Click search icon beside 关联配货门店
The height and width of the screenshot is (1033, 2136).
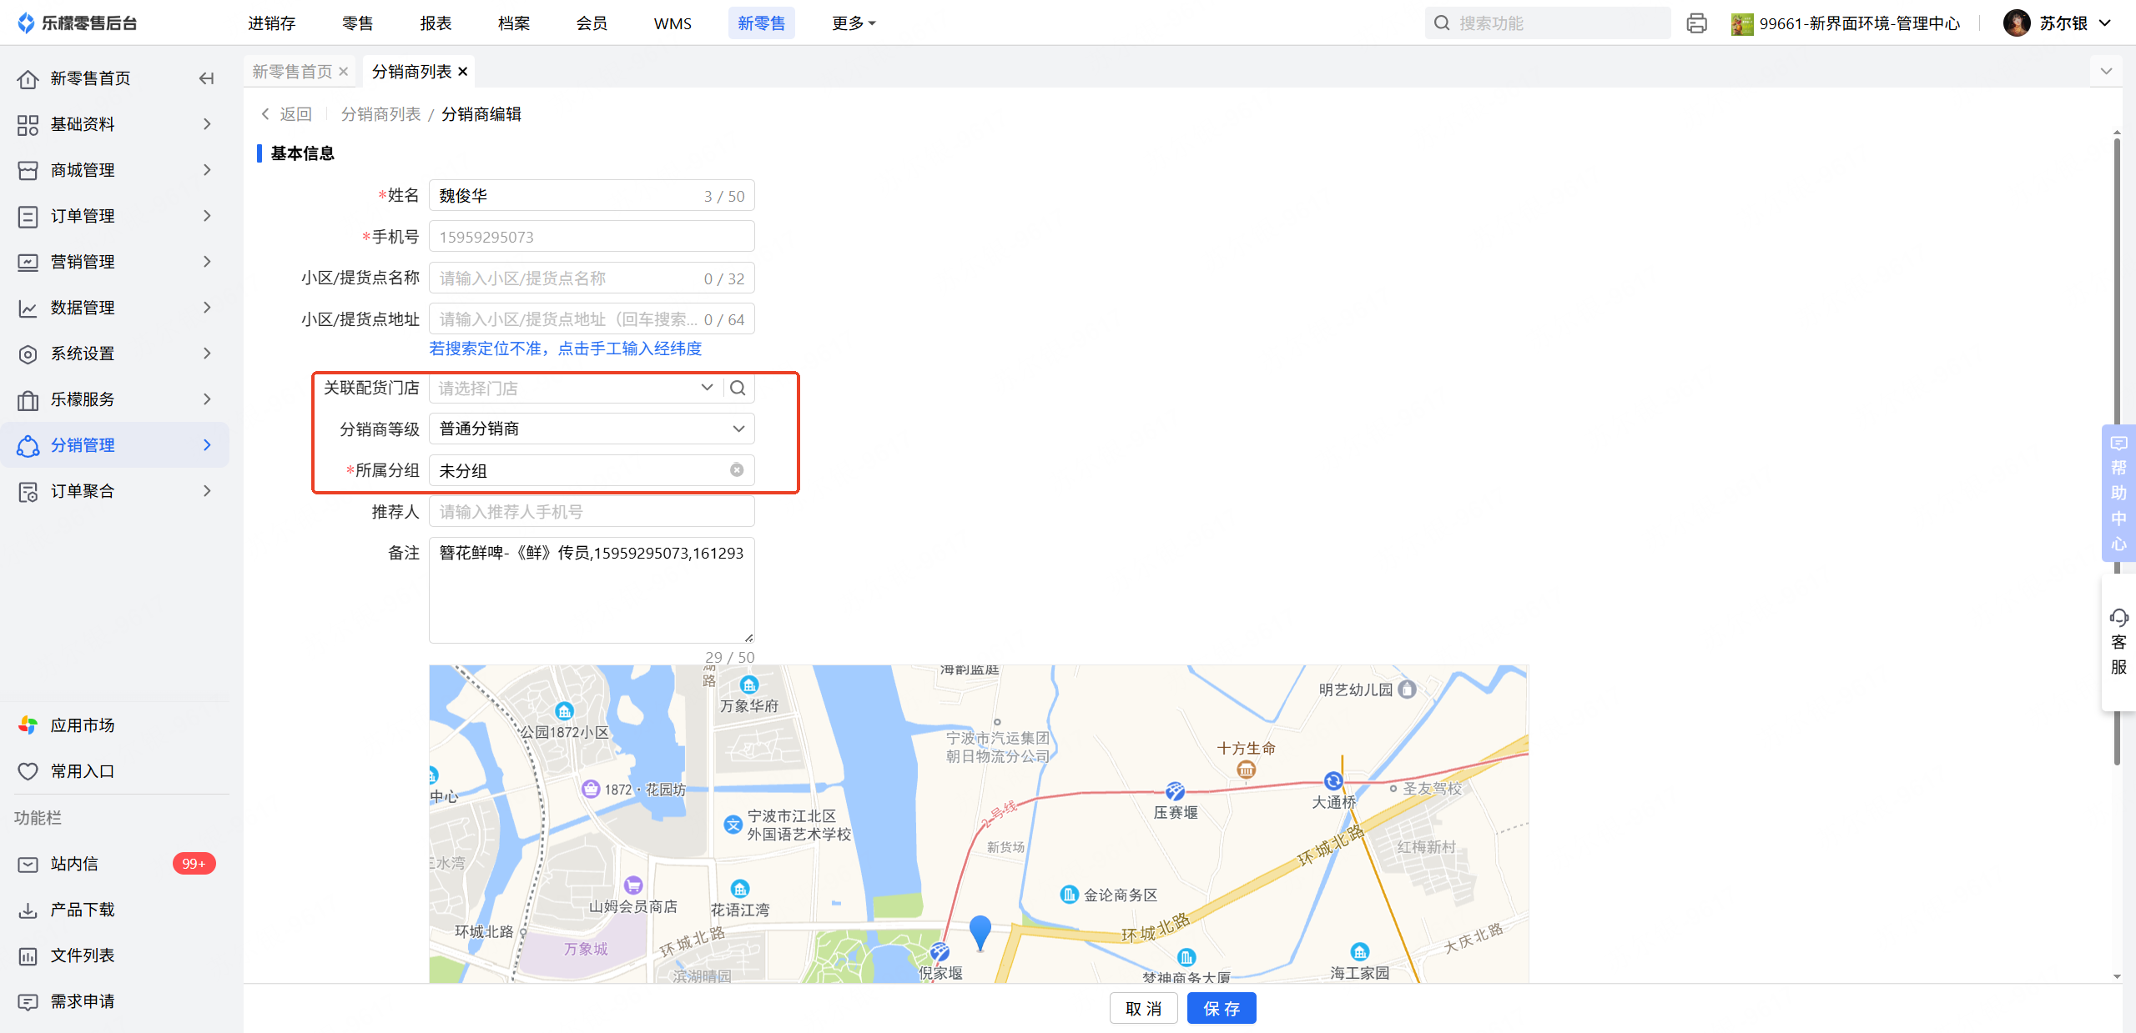pyautogui.click(x=738, y=388)
